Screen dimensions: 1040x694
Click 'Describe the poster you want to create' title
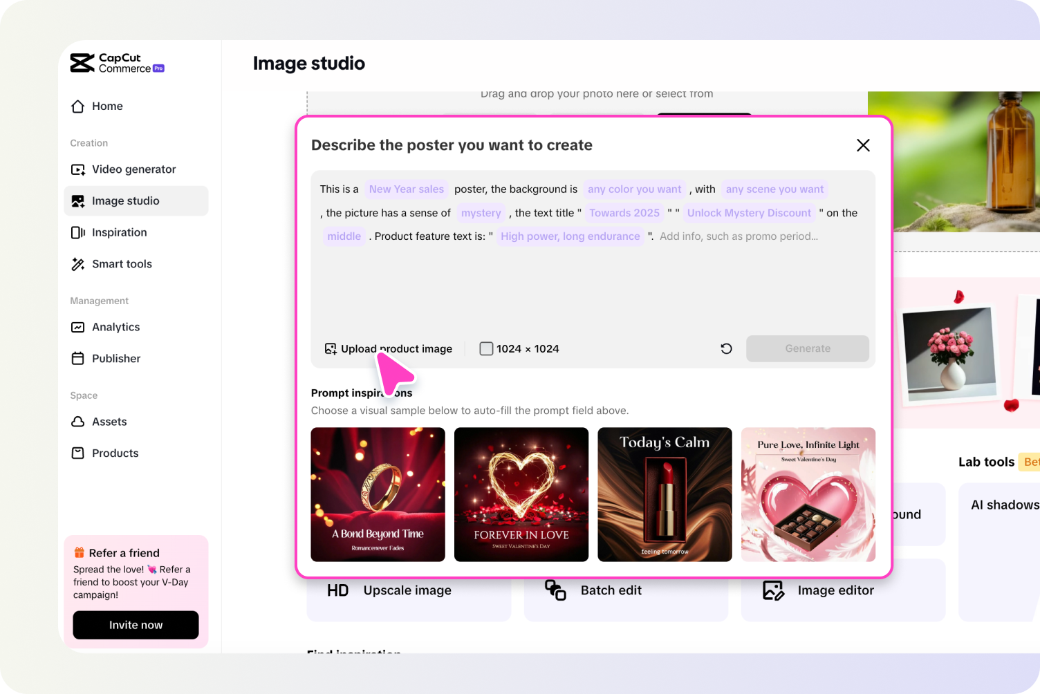[452, 145]
